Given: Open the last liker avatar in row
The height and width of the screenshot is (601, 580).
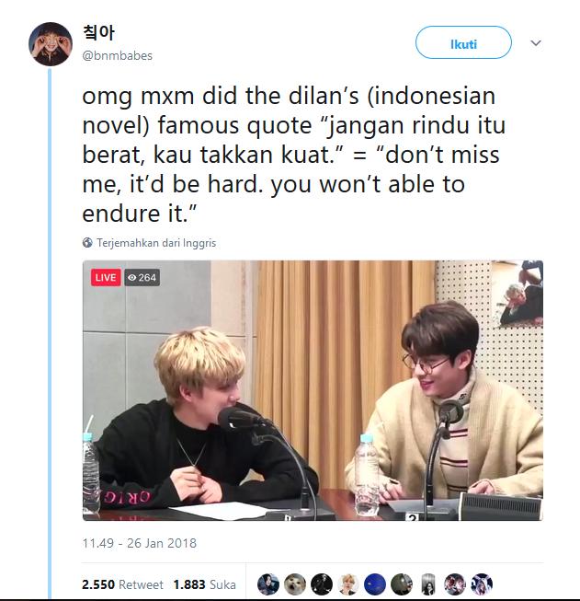Looking at the screenshot, I should pyautogui.click(x=482, y=584).
